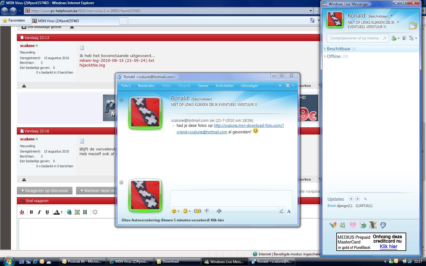Viewport: 426px width, 266px height.
Task: Click the blue globe icon in Messenger bottom row
Action: pos(383,225)
